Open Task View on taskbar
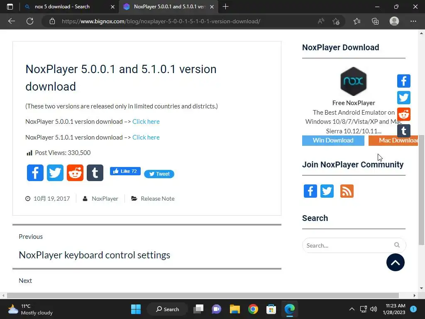 (x=198, y=309)
